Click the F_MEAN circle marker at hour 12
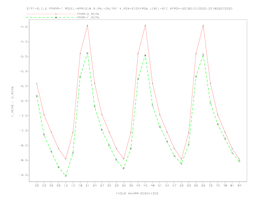261x202 pixels. point(66,176)
